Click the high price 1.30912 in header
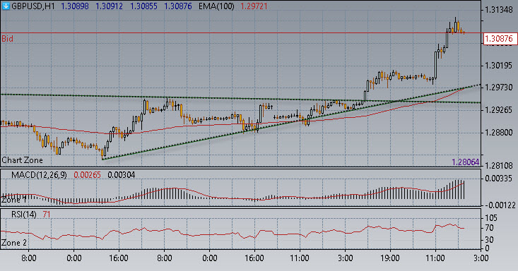This screenshot has height=271, width=518. click(x=110, y=6)
